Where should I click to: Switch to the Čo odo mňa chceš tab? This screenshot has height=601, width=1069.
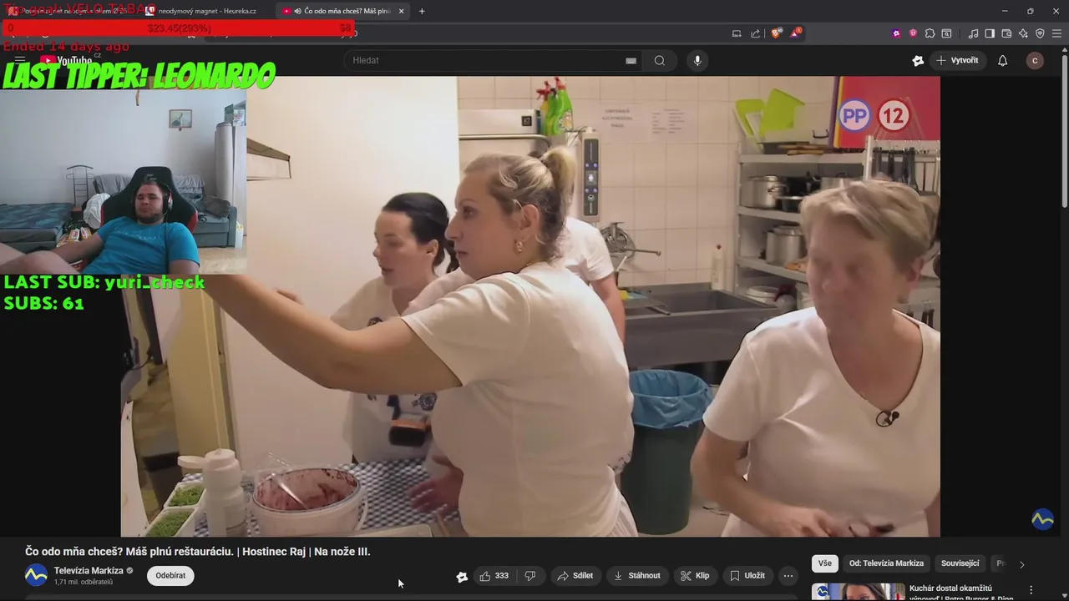coord(342,11)
